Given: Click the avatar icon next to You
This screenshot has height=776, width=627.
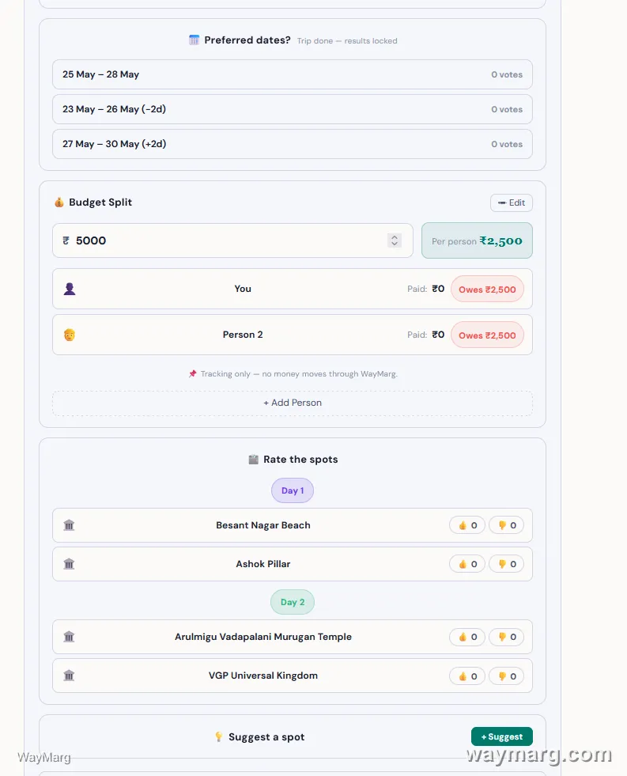Looking at the screenshot, I should pos(70,289).
